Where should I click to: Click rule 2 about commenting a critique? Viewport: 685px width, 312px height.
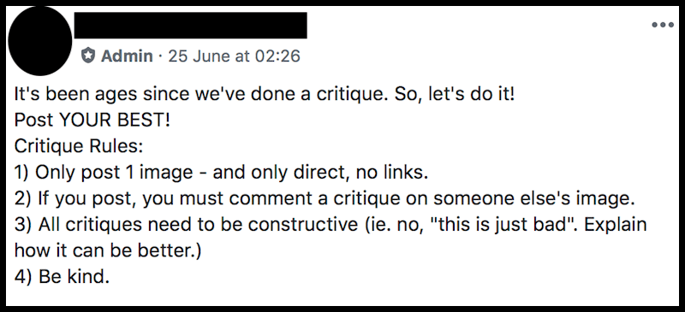tap(325, 199)
